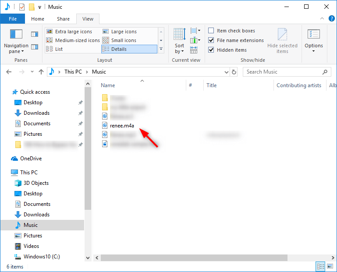Switch to the Home ribbon tab
Image resolution: width=337 pixels, height=272 pixels.
[38, 19]
